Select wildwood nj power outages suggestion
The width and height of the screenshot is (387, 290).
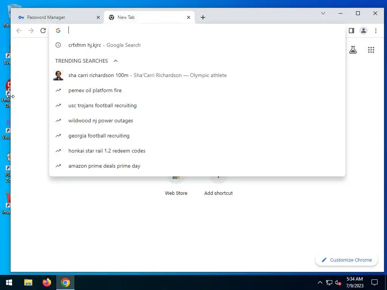pos(197,120)
